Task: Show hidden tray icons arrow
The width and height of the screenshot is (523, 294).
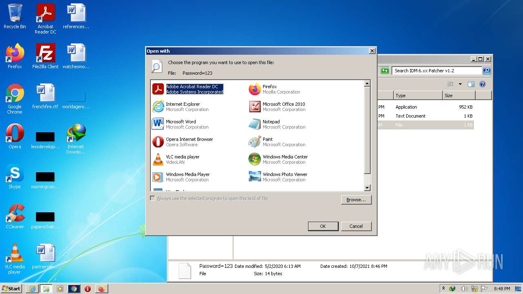Action: click(x=443, y=289)
